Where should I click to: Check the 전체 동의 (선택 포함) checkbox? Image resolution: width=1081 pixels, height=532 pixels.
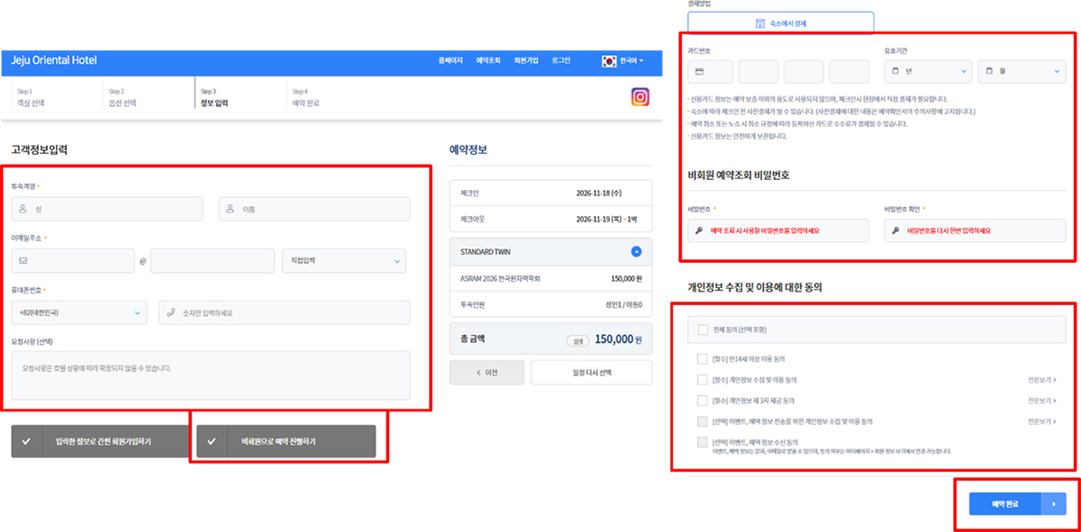coord(703,330)
